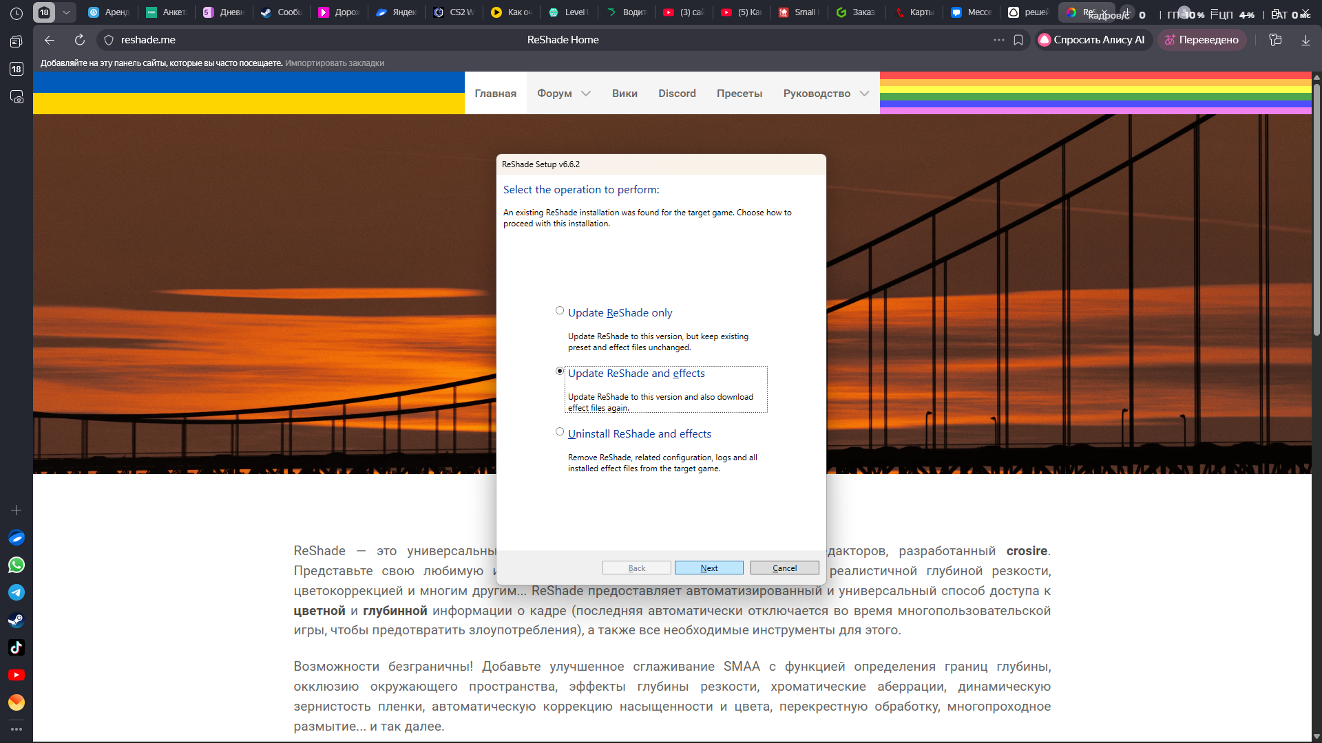1322x743 pixels.
Task: Switch to the Карты tab
Action: coord(914,12)
